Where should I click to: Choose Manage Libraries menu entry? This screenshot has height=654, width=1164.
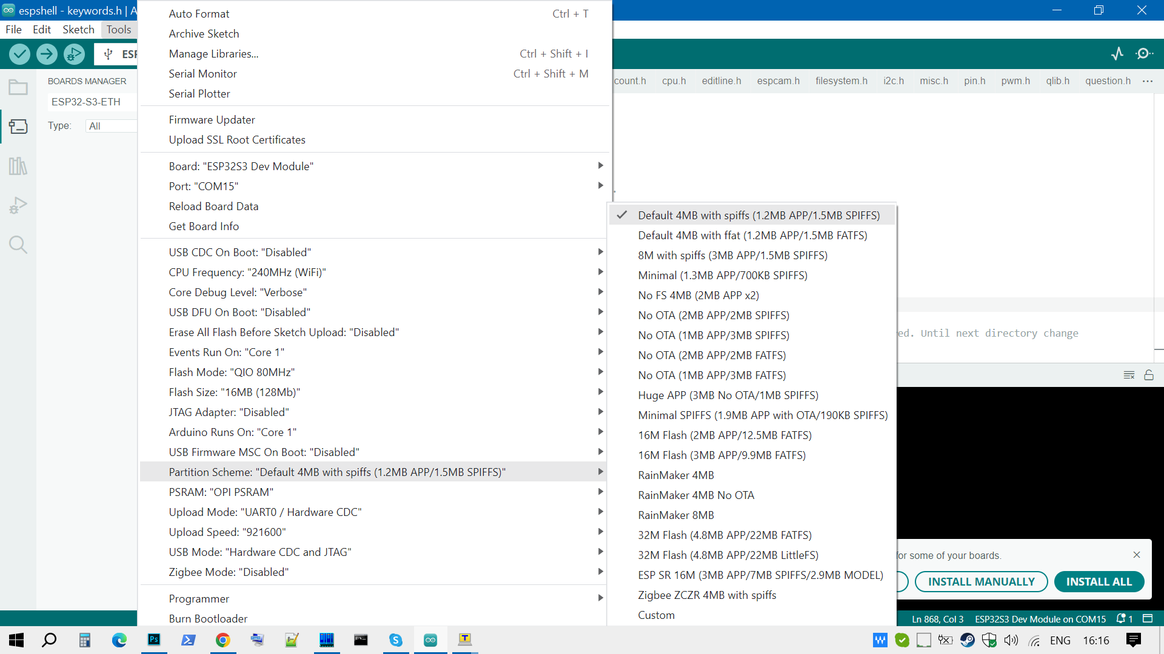[x=374, y=54]
